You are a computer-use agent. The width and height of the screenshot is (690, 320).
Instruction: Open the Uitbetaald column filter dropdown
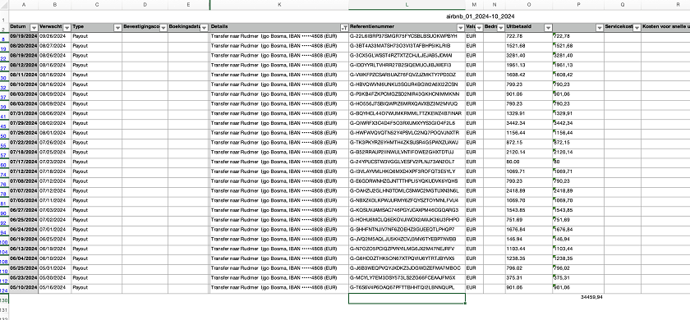pyautogui.click(x=548, y=27)
